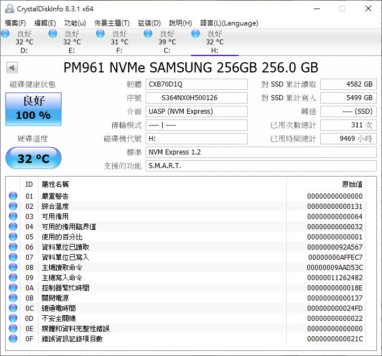The image size is (382, 356).
Task: Click the 32 °C temperature button
Action: (x=33, y=158)
